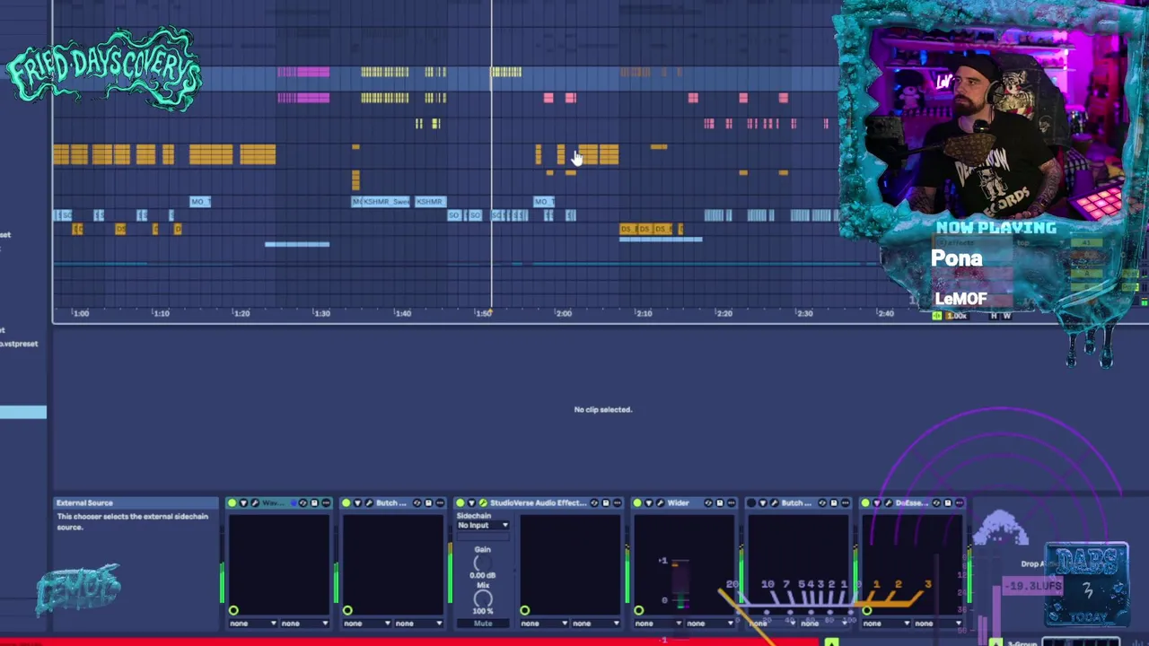Open first none dropdown under Wav device
Viewport: 1149px width, 646px height.
[252, 623]
